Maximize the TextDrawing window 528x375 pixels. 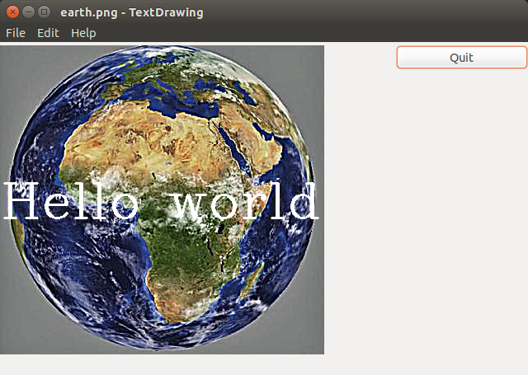click(44, 12)
